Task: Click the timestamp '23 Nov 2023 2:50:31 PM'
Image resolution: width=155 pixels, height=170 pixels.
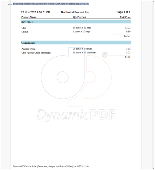Action: 36,12
